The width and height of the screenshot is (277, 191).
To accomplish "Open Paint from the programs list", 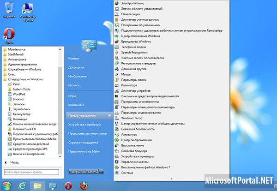I will (x=14, y=84).
